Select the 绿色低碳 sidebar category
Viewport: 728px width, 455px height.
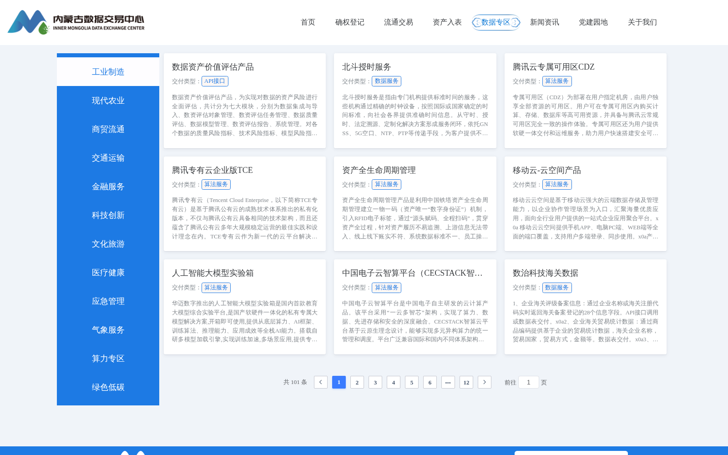108,387
